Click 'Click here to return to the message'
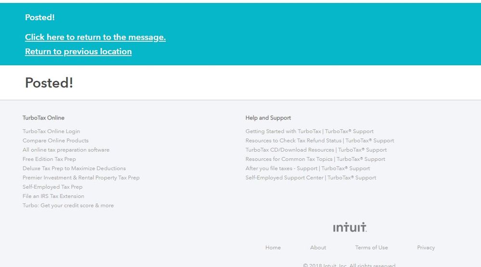The image size is (481, 267). [x=95, y=37]
